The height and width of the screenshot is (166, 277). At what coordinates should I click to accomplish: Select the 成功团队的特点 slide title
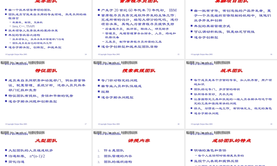click(x=231, y=141)
